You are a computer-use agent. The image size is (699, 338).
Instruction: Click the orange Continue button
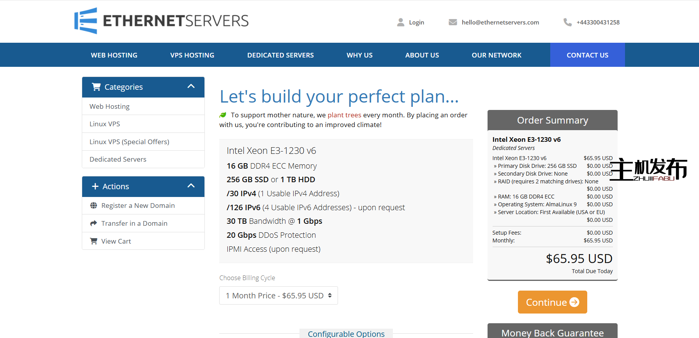point(552,302)
